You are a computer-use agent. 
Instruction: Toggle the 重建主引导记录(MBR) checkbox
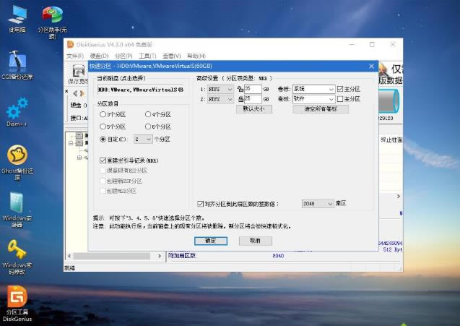click(x=103, y=160)
